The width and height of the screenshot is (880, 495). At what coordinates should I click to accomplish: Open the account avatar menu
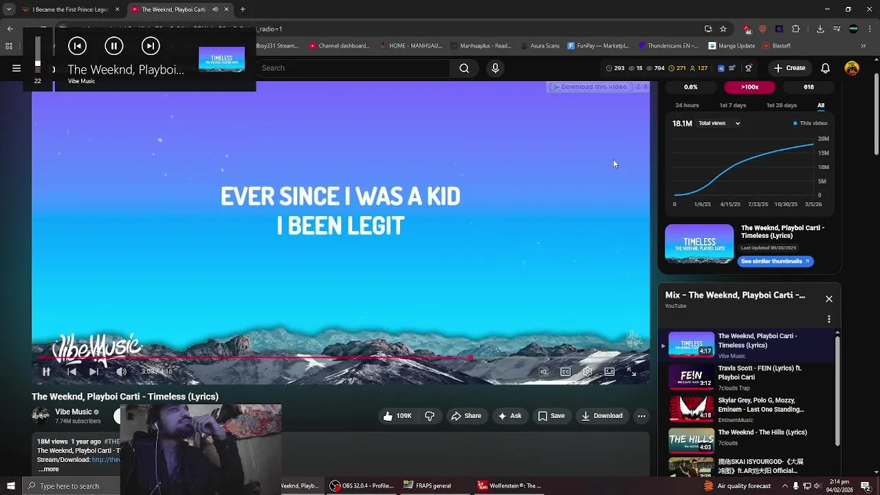(x=852, y=68)
